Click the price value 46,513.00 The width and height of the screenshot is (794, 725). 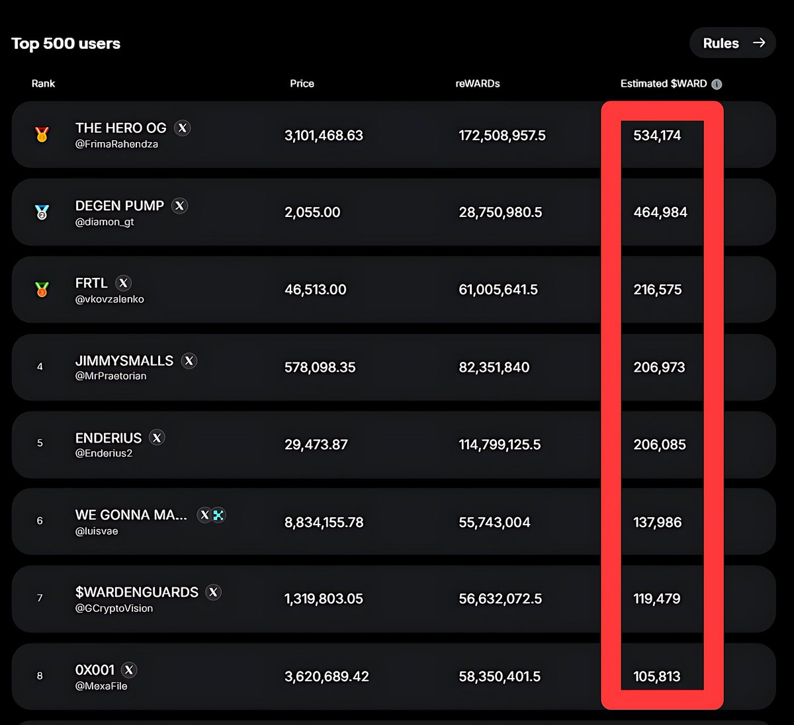point(316,290)
